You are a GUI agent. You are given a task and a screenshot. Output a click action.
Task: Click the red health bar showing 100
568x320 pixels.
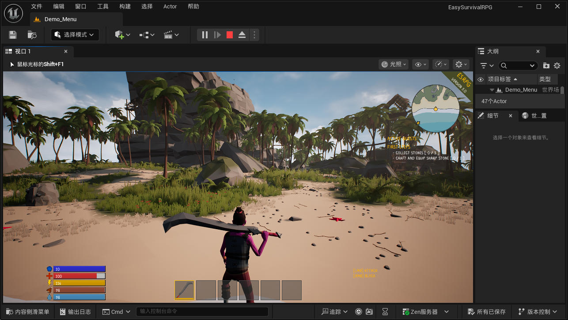pyautogui.click(x=80, y=276)
